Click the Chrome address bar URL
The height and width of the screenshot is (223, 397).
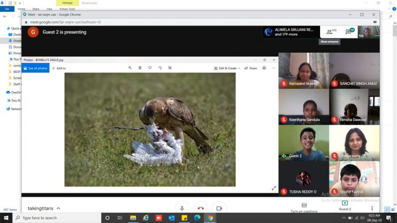[65, 22]
